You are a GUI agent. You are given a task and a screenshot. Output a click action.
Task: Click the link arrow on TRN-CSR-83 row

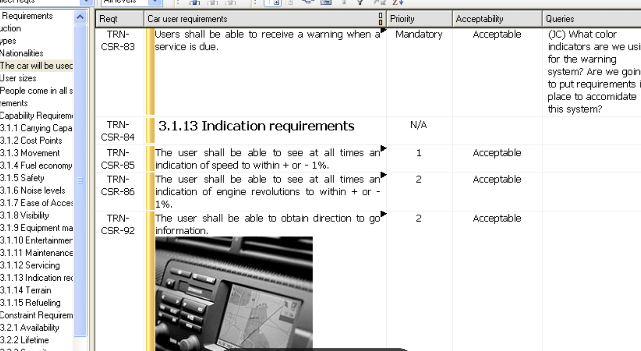(383, 30)
